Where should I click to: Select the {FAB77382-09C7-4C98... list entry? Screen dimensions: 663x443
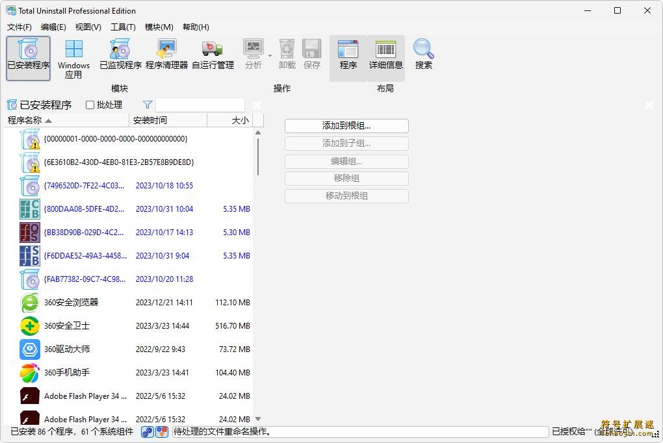pos(129,279)
